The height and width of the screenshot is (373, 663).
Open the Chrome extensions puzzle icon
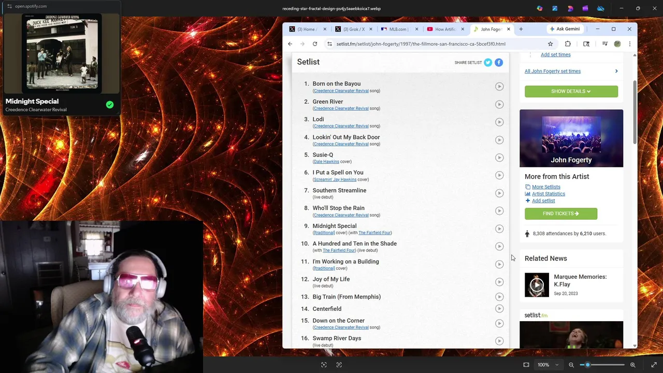click(x=568, y=44)
